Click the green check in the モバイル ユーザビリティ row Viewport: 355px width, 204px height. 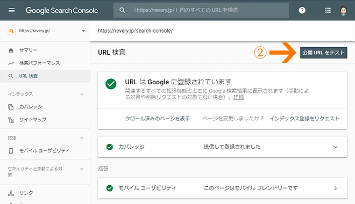pos(110,188)
